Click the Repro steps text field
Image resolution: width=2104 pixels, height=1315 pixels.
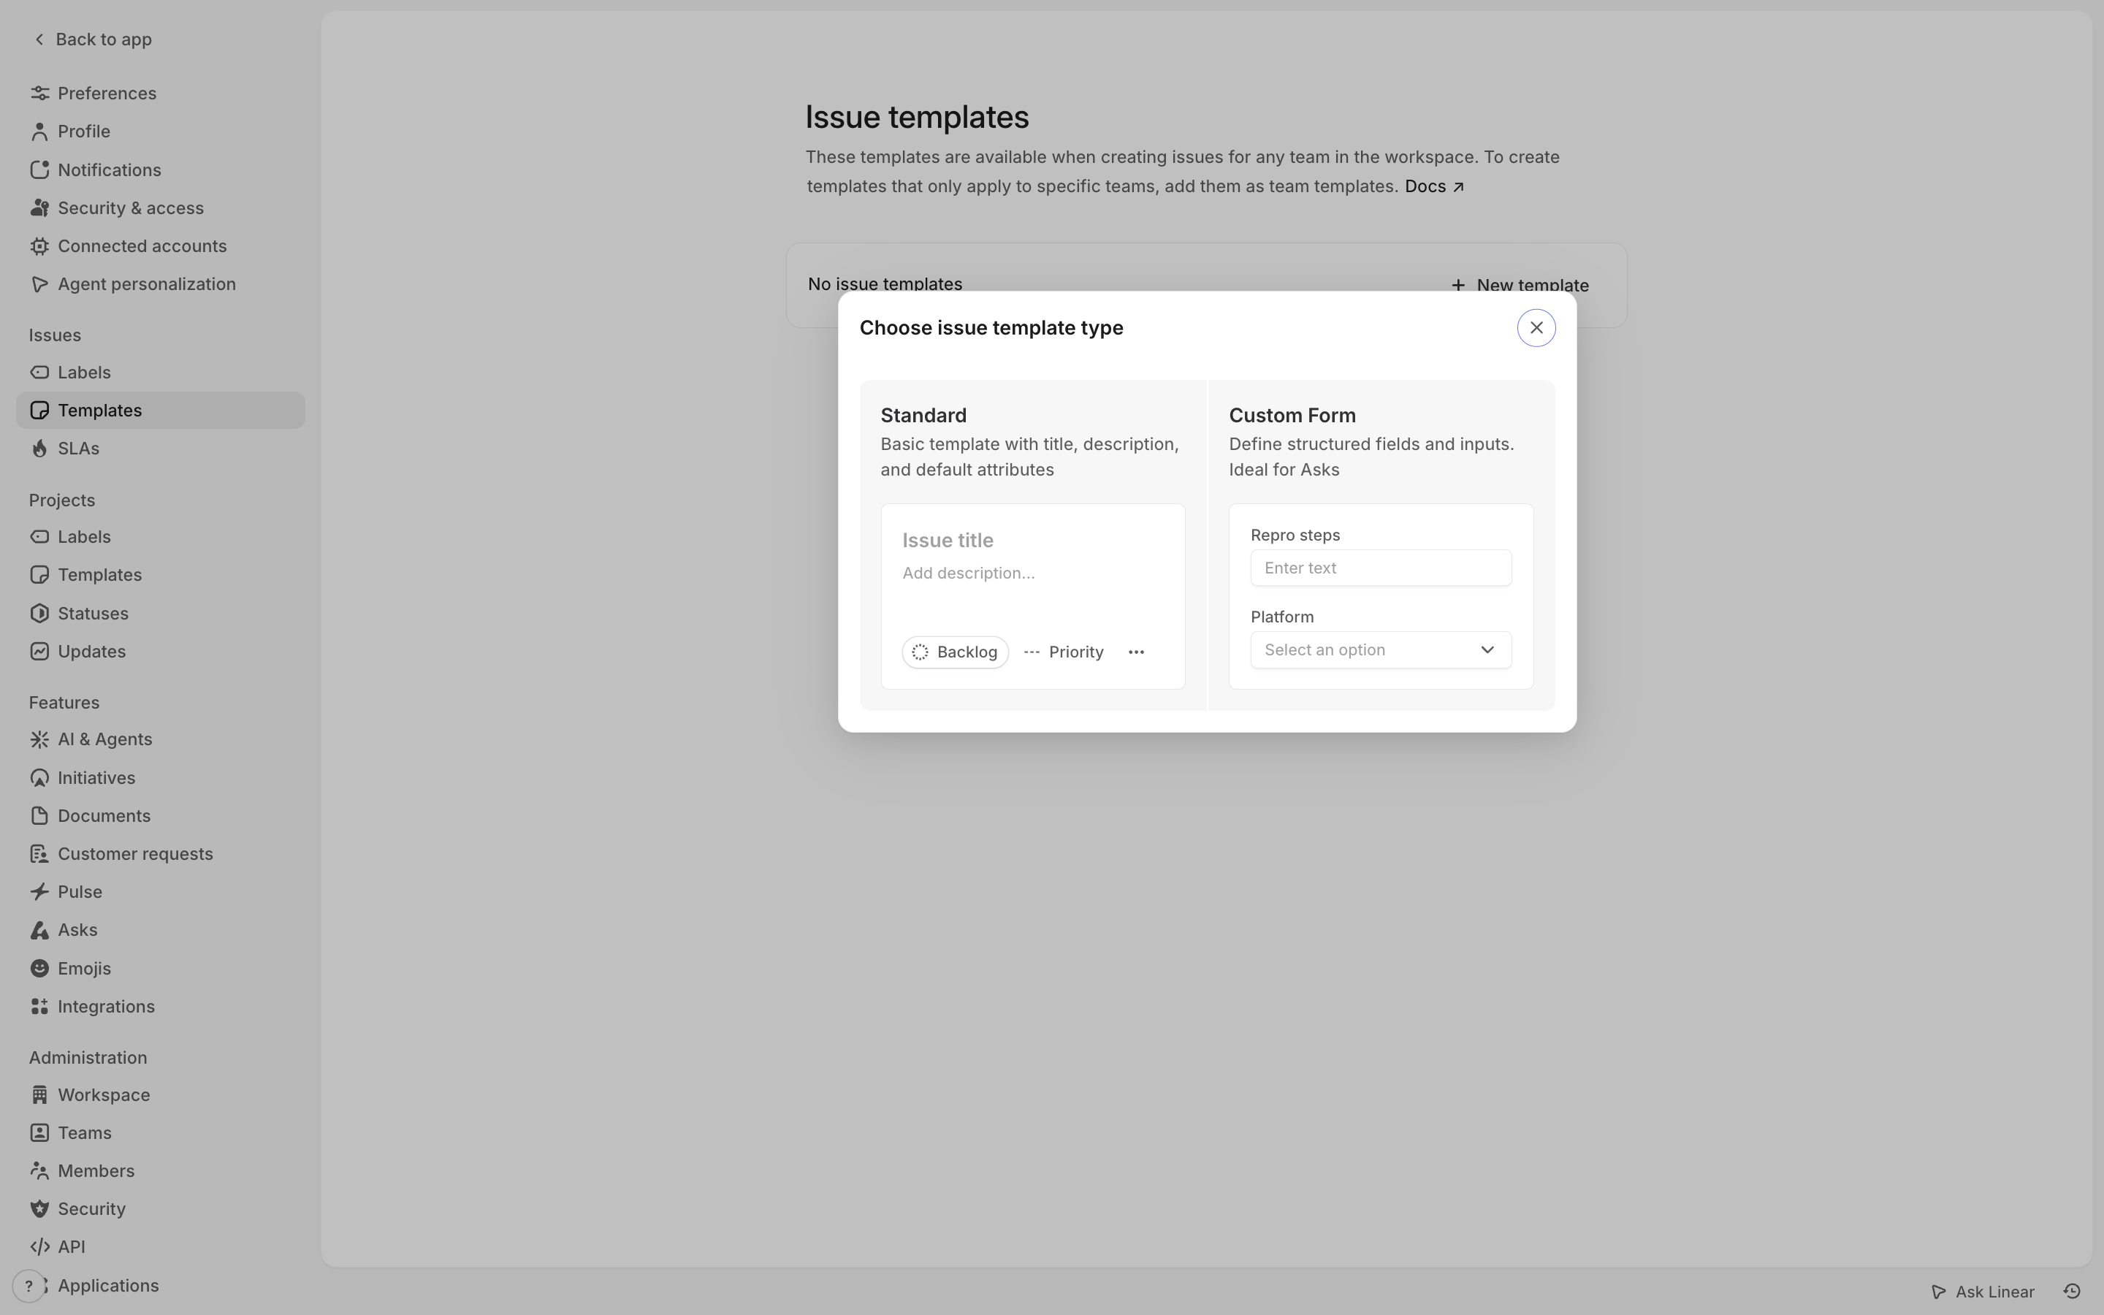click(x=1381, y=568)
